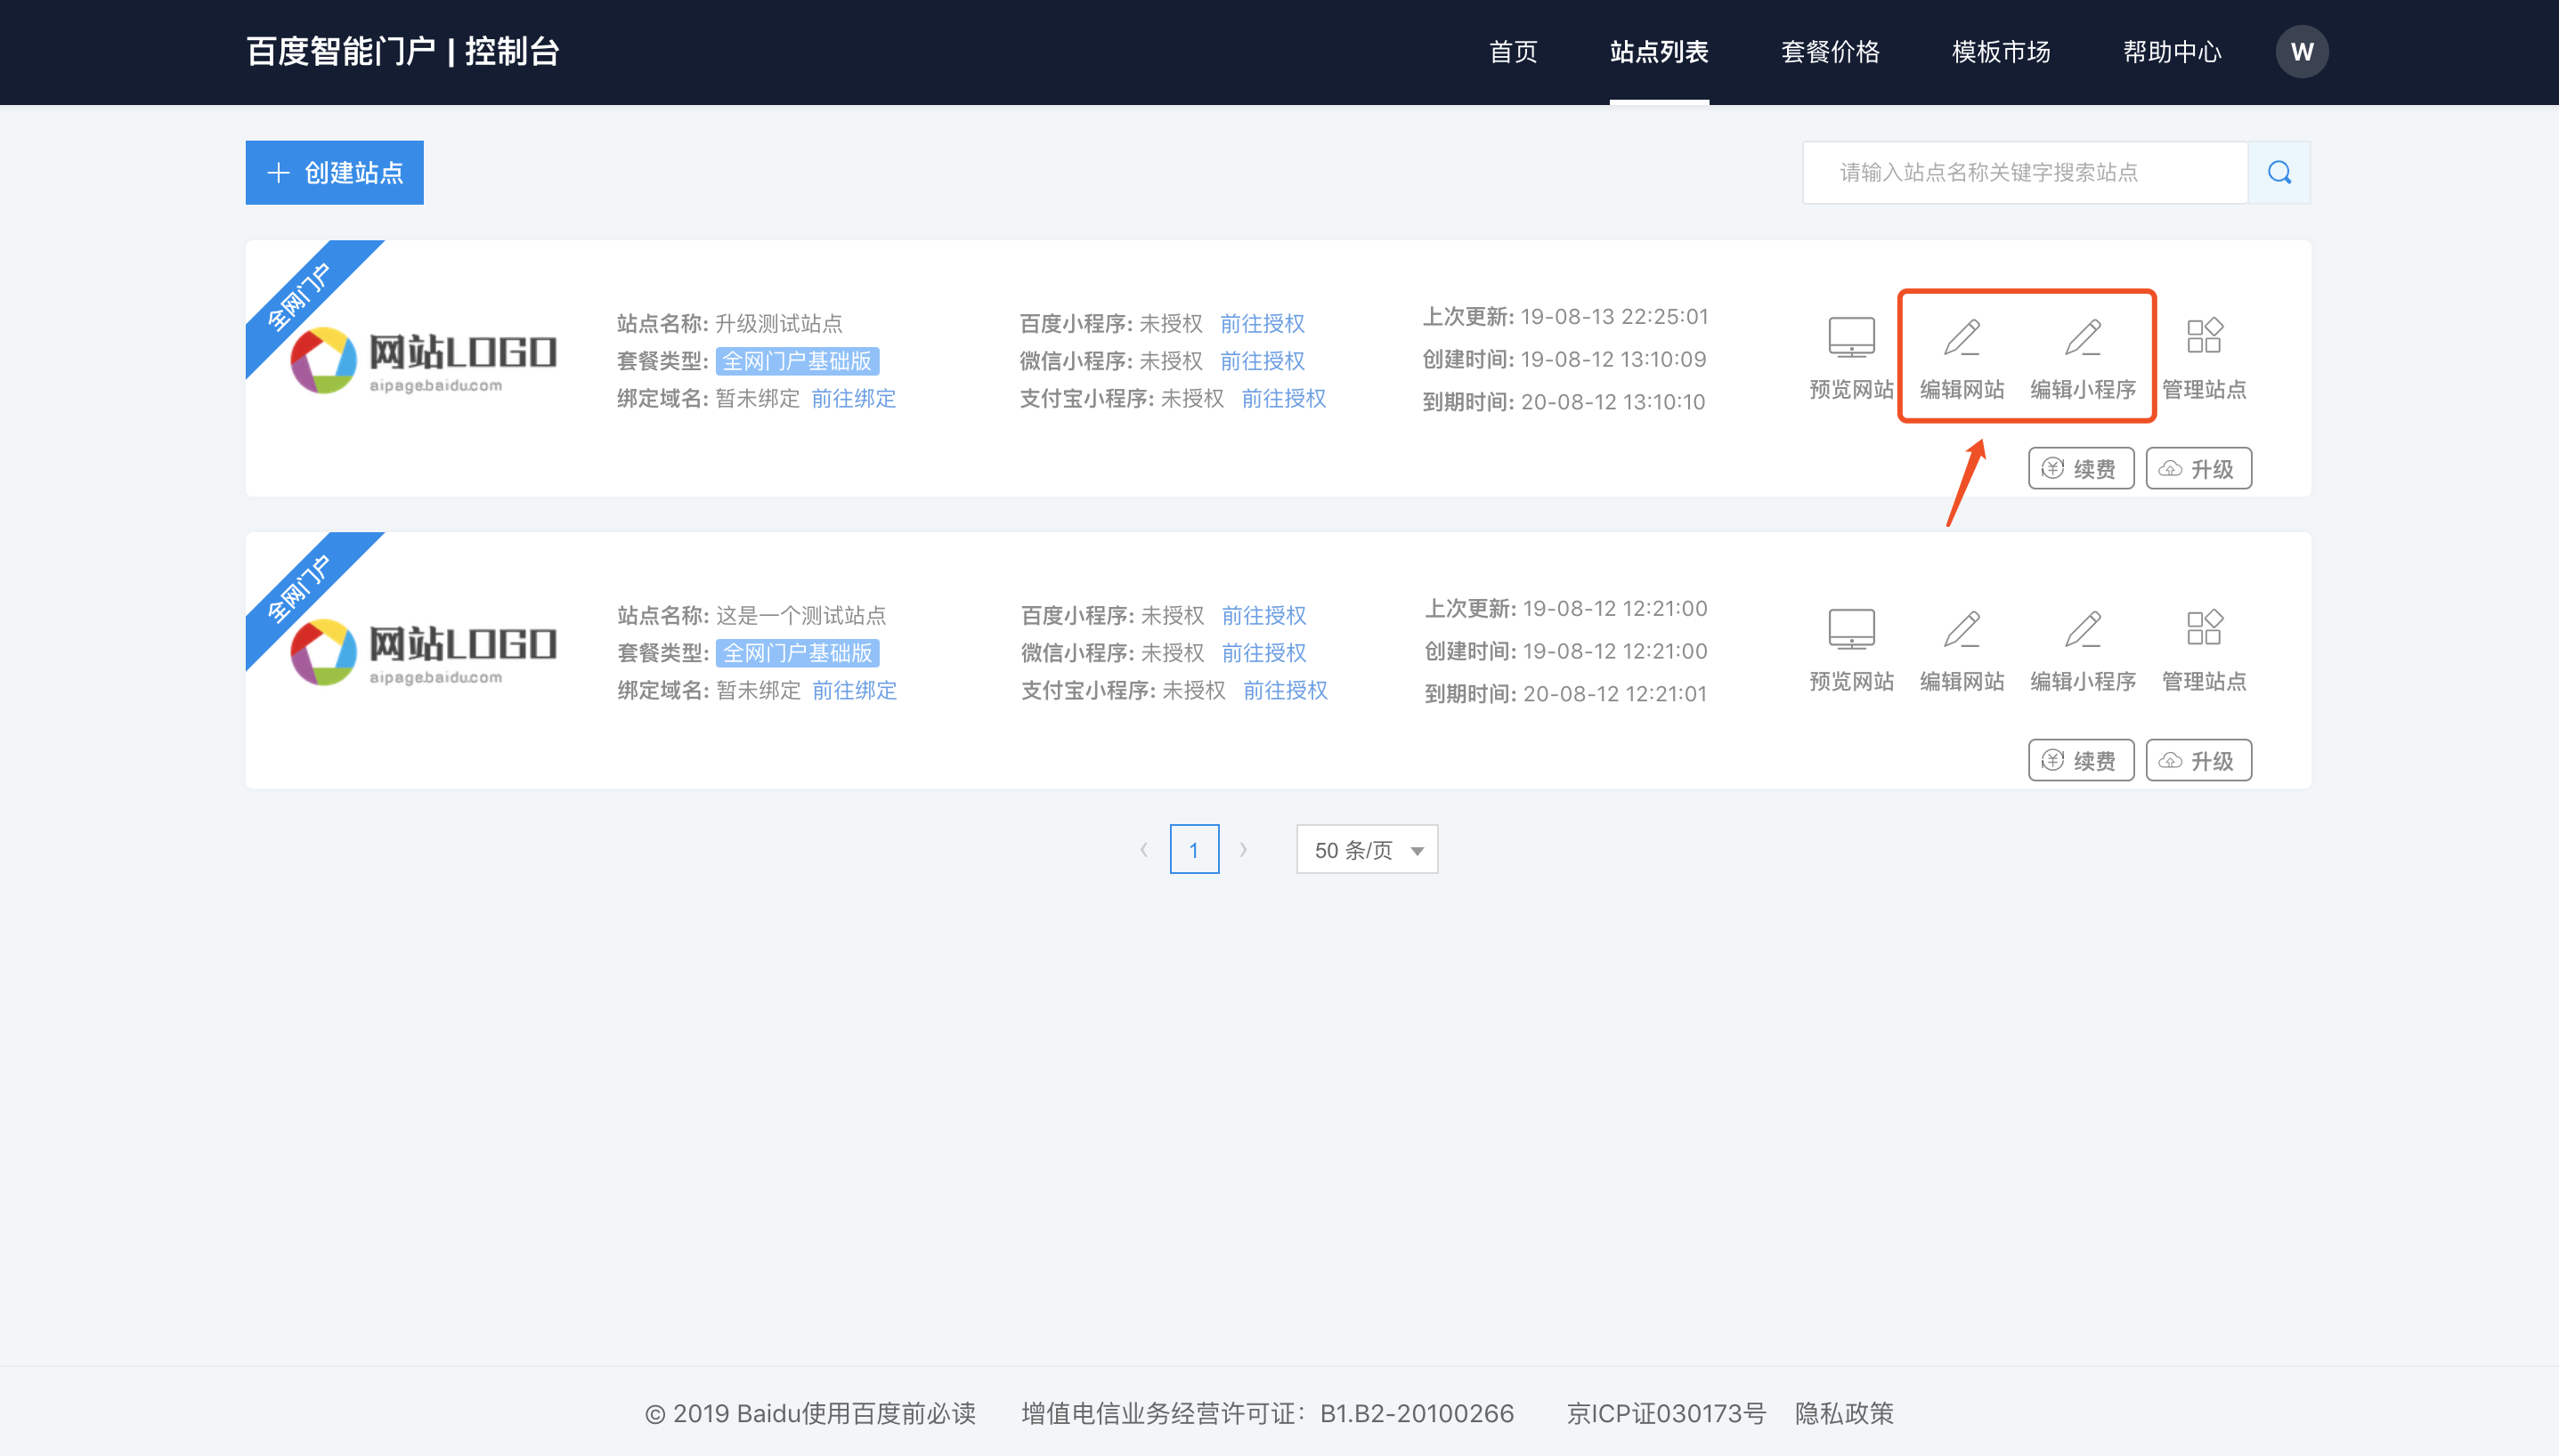Screen dimensions: 2559x1456
Task: Click 微信小程序 前往授权 for 升级测试站点
Action: pyautogui.click(x=1263, y=360)
